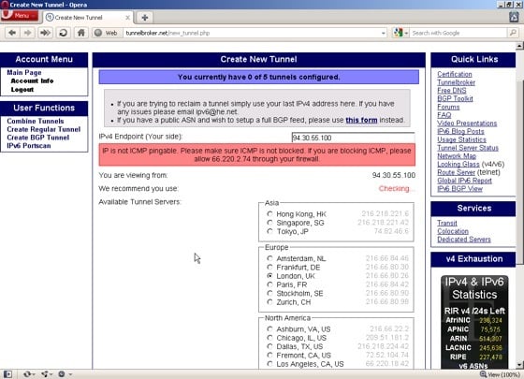The image size is (524, 379).
Task: Select Singapore, SG tunnel server
Action: pyautogui.click(x=269, y=223)
